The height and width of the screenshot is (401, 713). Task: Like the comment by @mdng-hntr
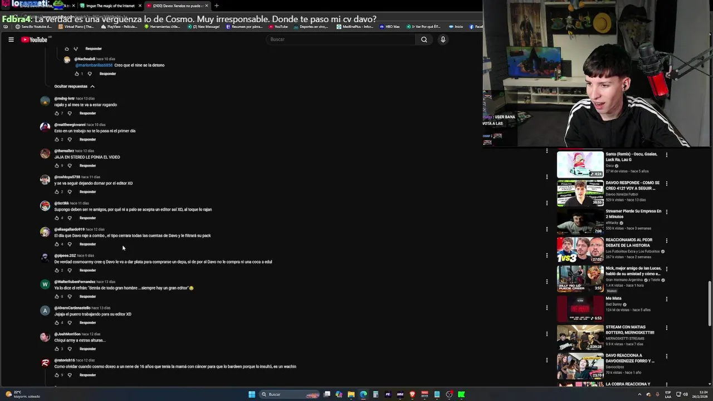click(x=57, y=113)
